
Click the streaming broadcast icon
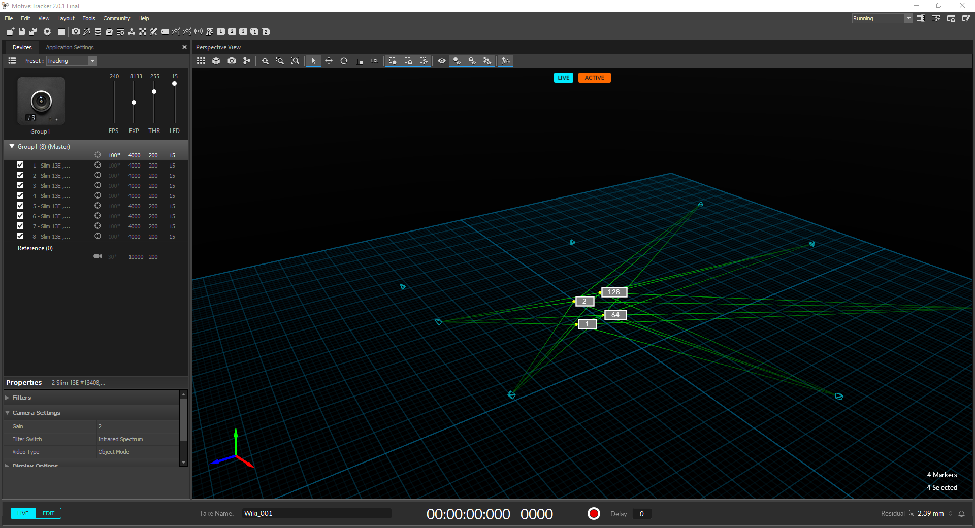pyautogui.click(x=199, y=31)
